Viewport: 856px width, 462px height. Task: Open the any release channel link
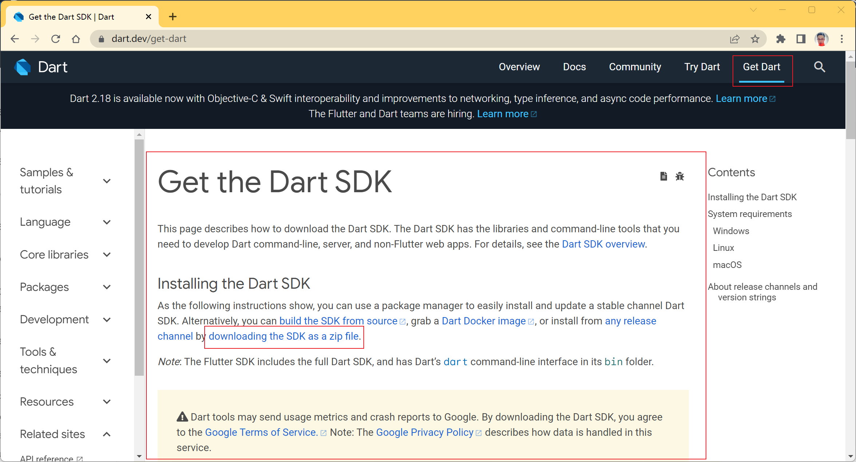tap(631, 321)
